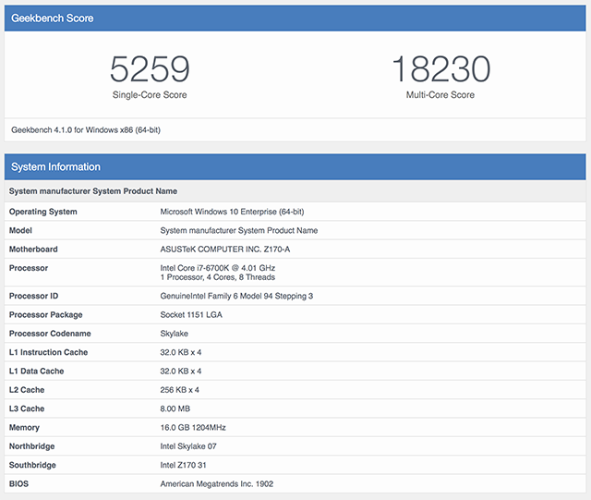
Task: Select American Megatrends Inc. 1902 value
Action: pyautogui.click(x=217, y=483)
